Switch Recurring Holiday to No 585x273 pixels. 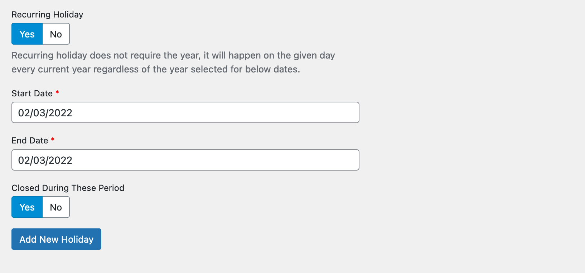56,34
